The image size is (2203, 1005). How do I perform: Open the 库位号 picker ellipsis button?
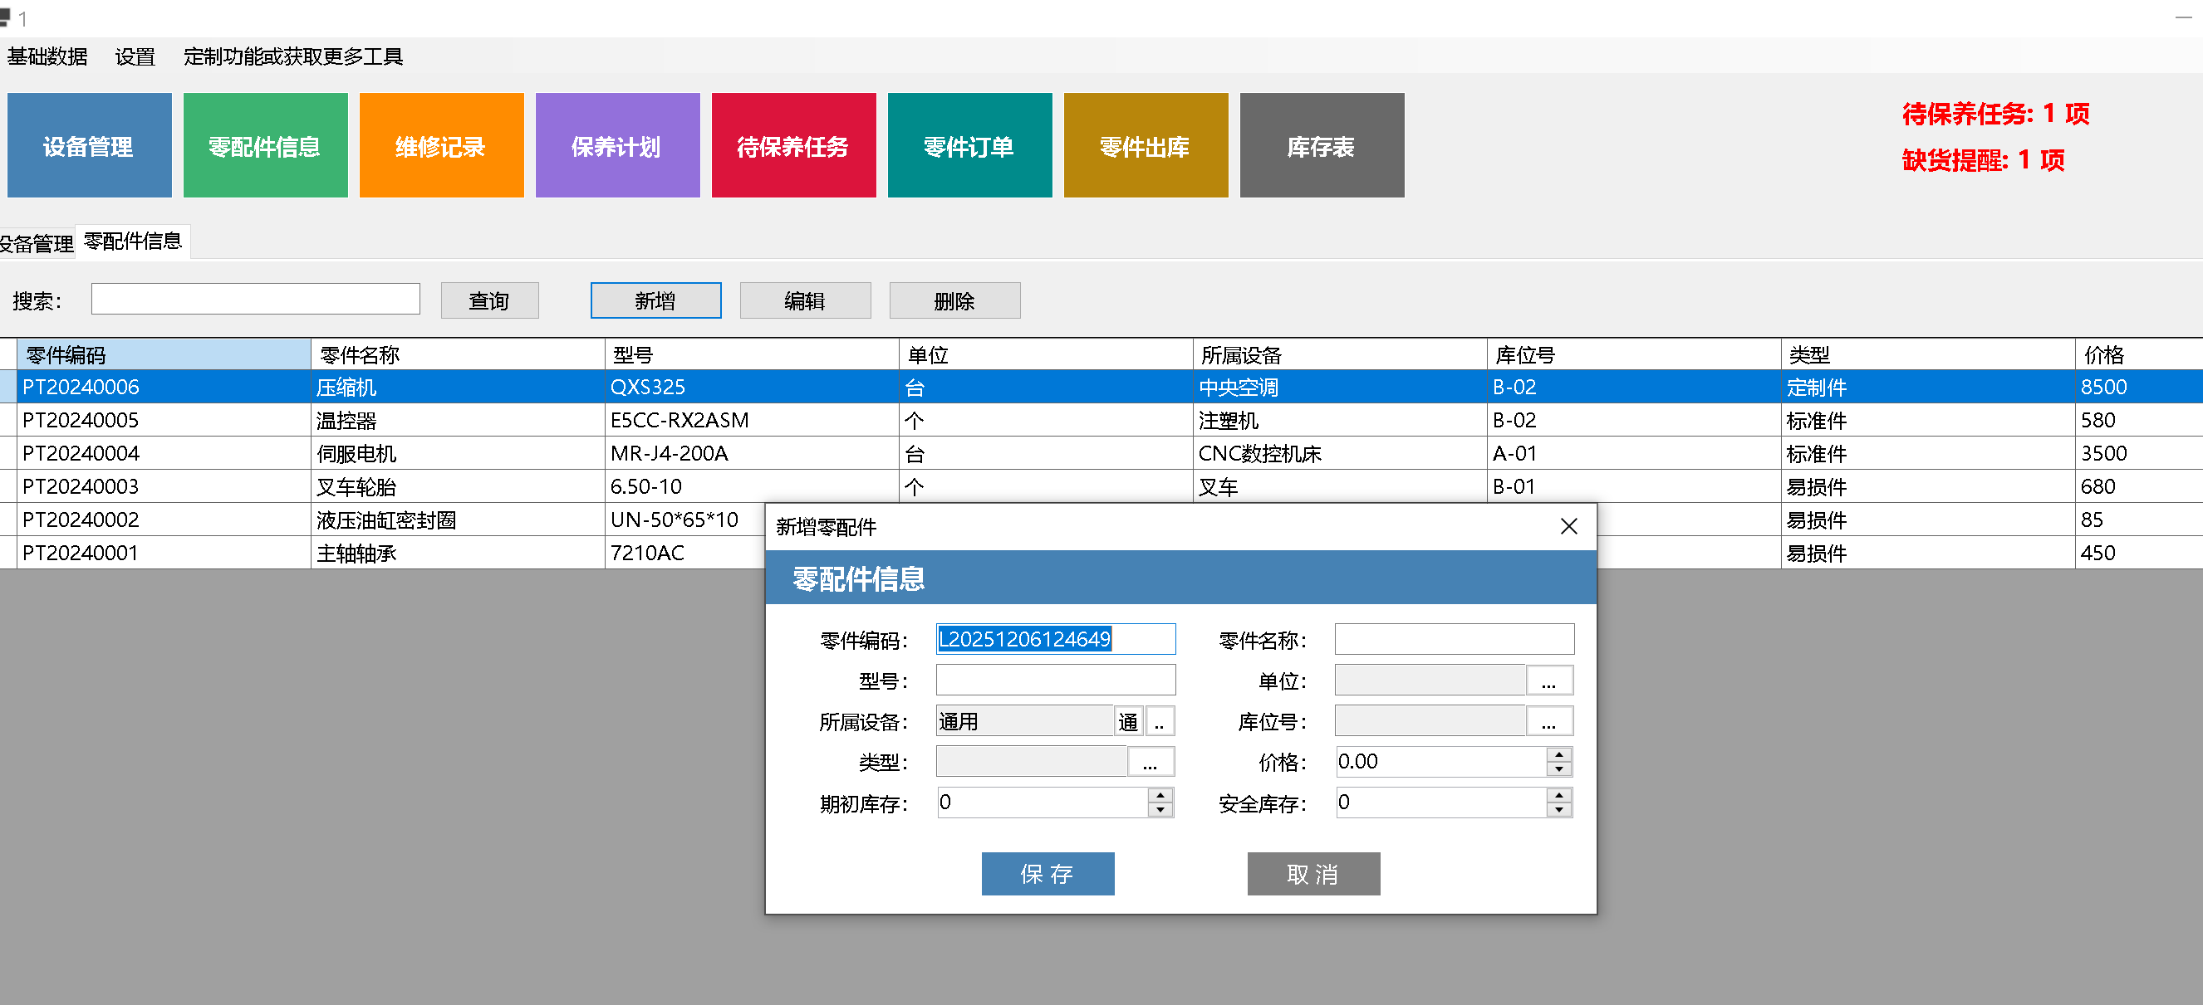click(x=1548, y=722)
